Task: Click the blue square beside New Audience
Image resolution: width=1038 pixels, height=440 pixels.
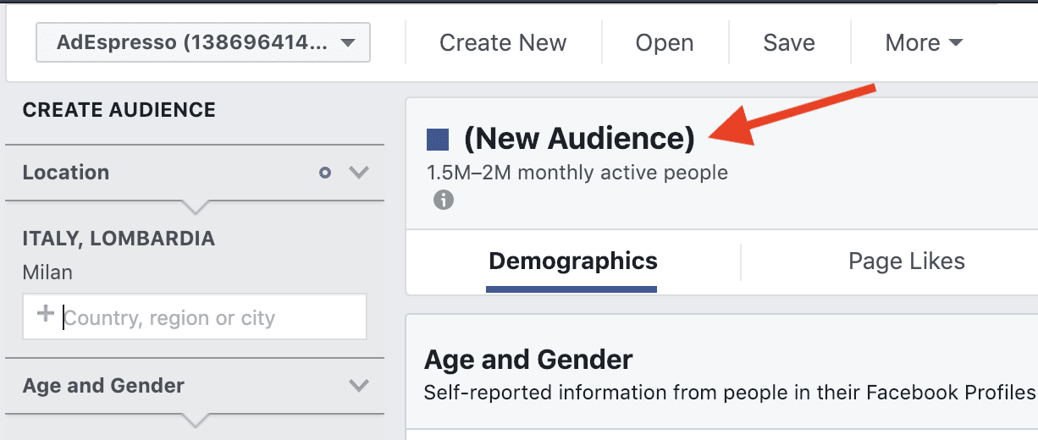Action: pos(438,139)
